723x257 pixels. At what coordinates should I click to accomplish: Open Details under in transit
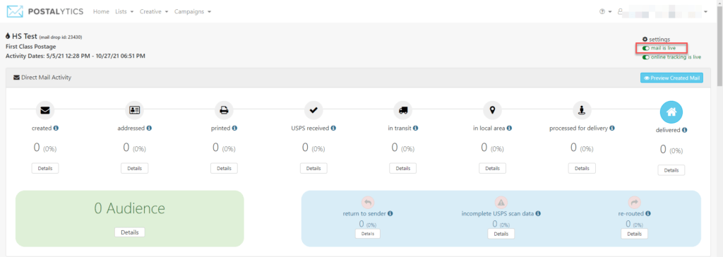pos(403,169)
